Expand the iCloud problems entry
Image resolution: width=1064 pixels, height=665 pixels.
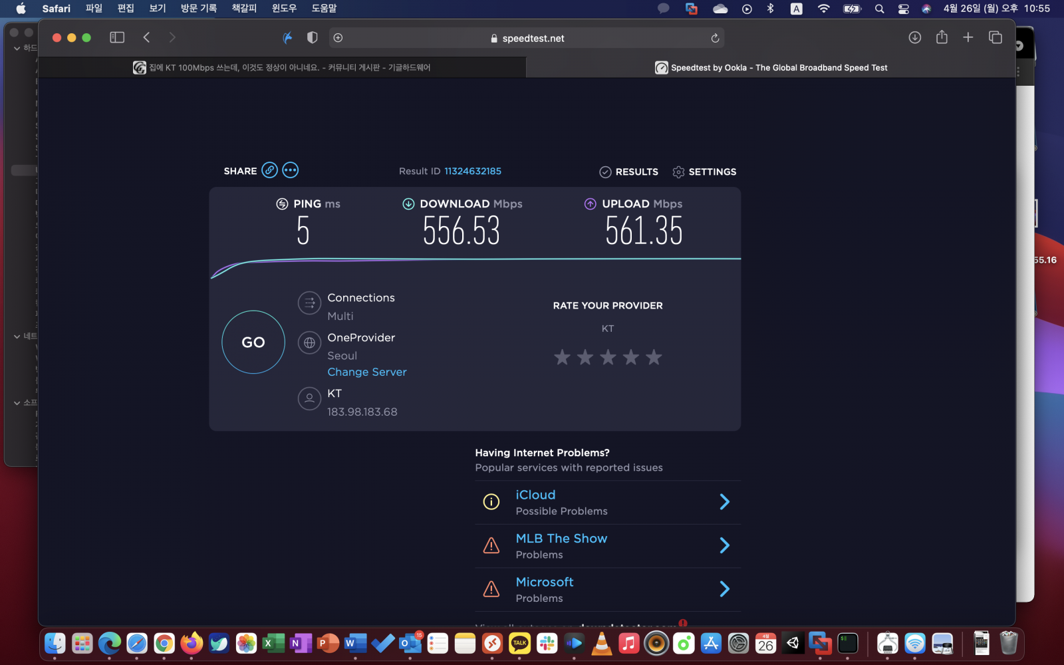click(724, 502)
